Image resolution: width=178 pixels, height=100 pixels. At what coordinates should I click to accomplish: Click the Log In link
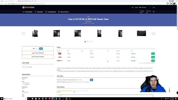tap(132, 7)
